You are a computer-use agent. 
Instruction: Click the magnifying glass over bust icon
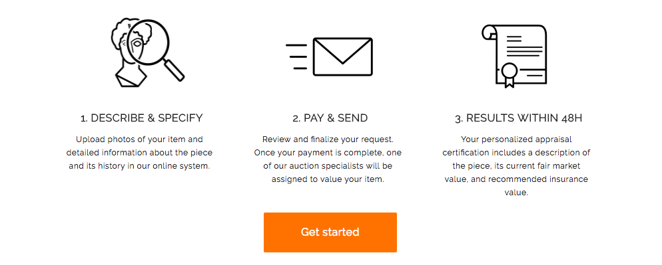point(148,52)
